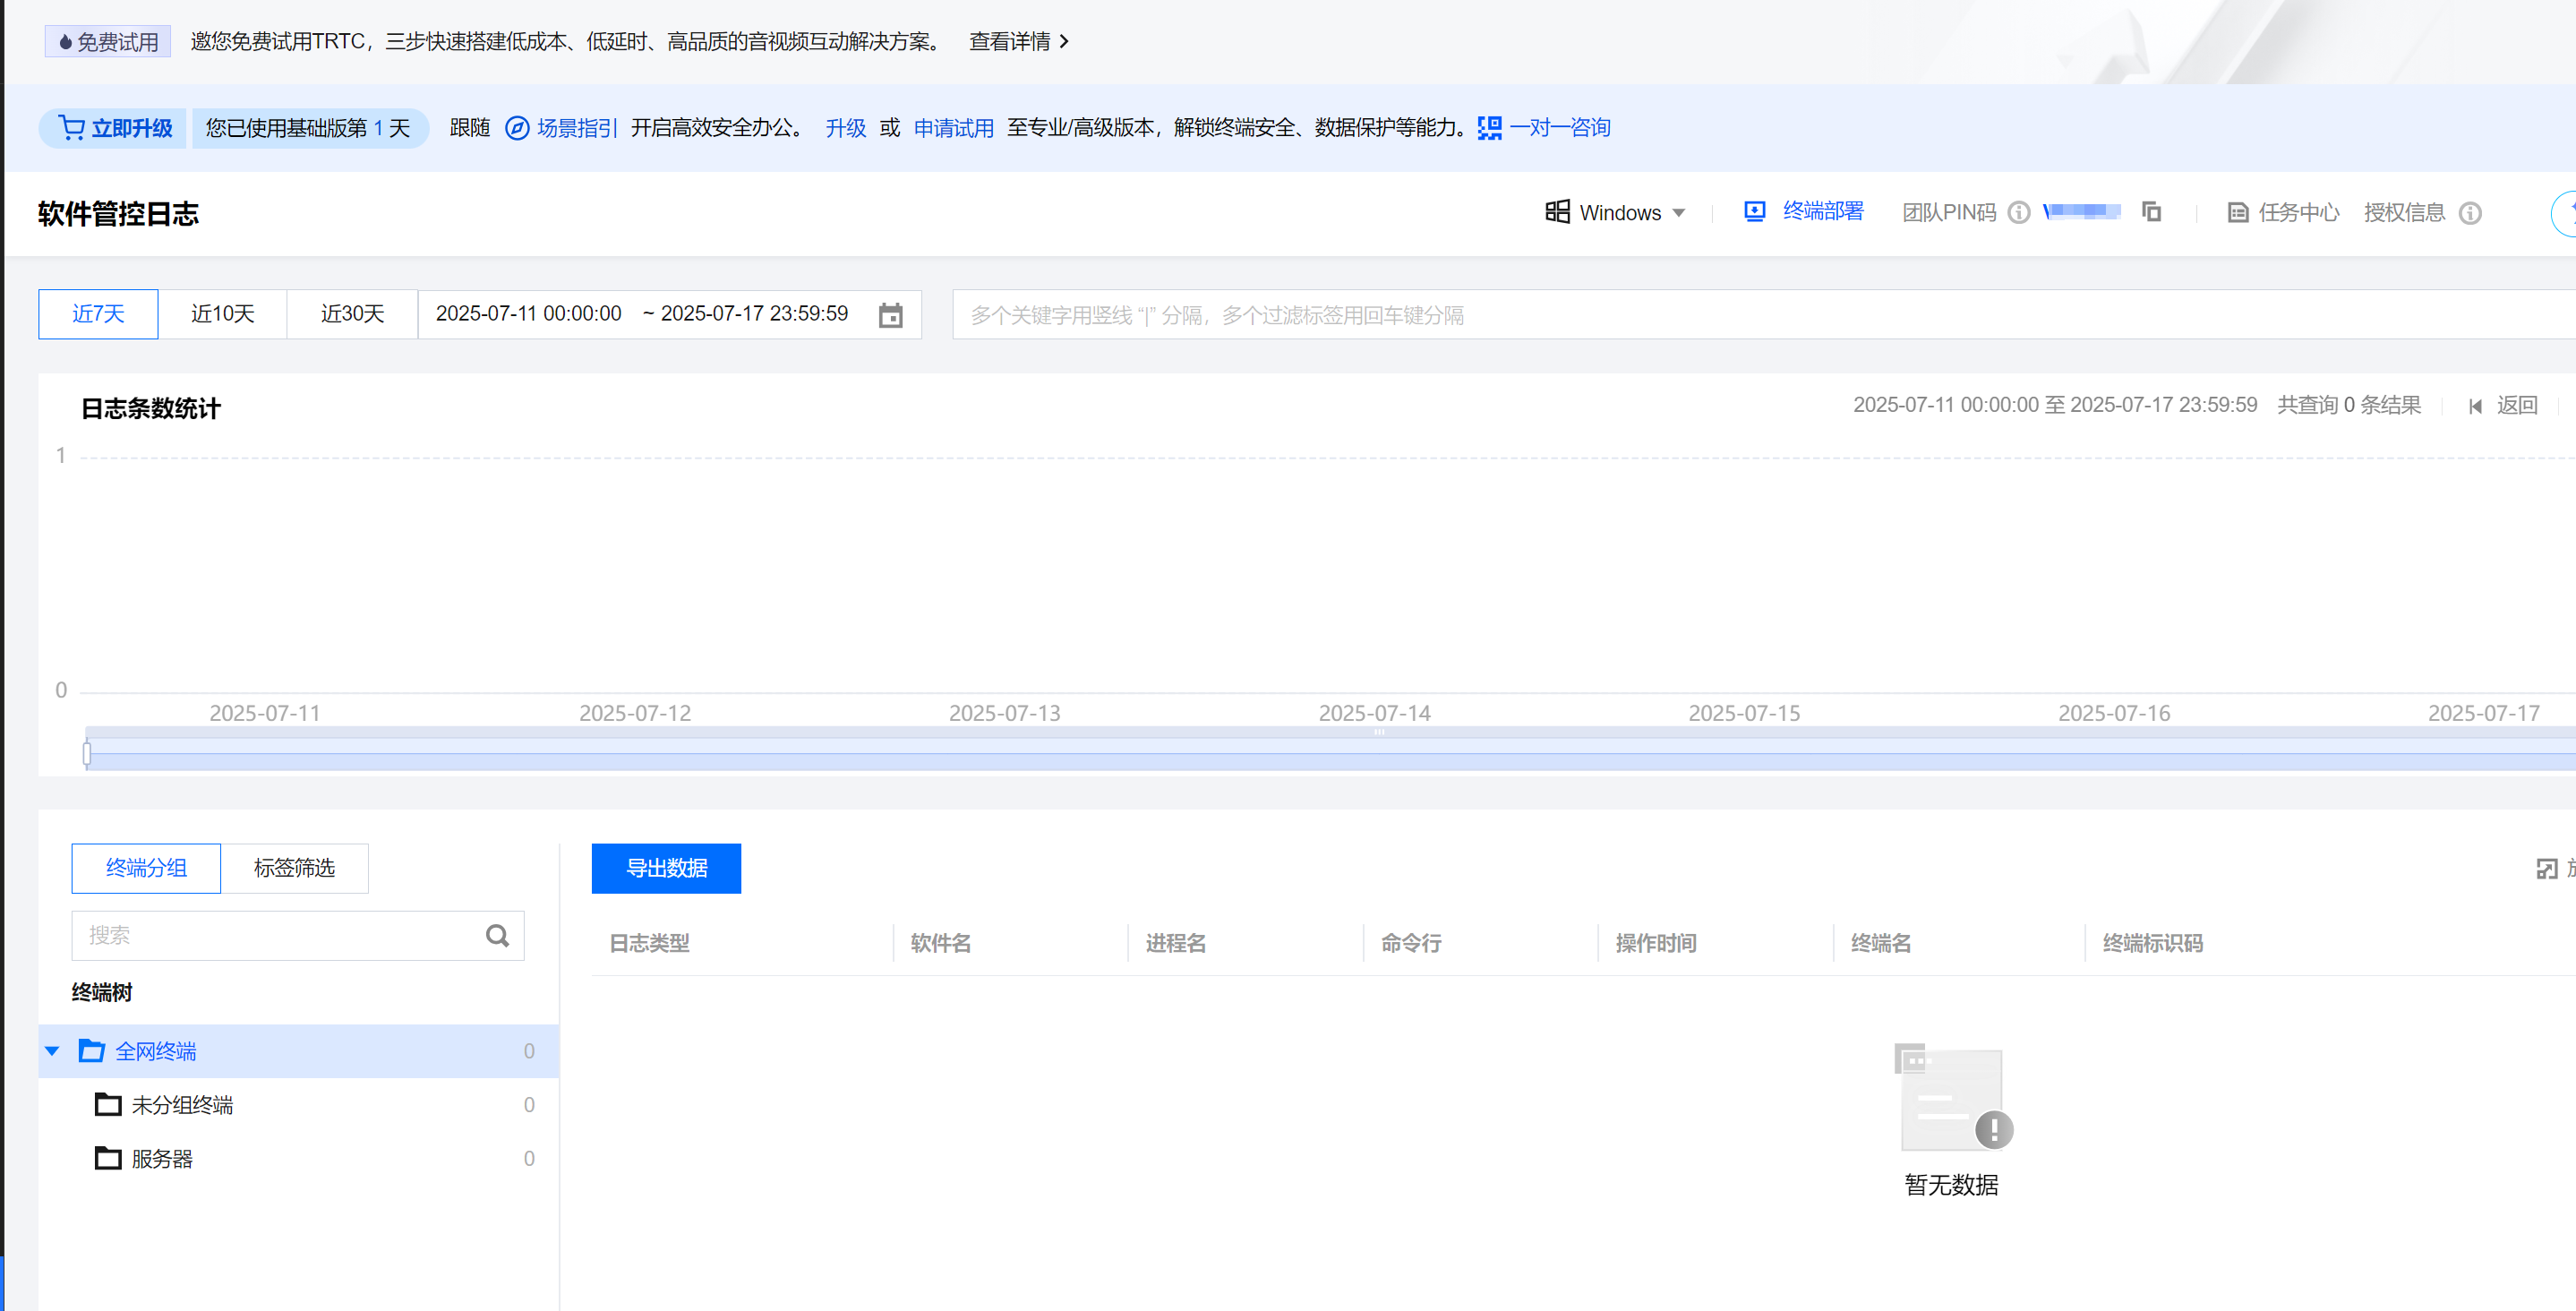Image resolution: width=2576 pixels, height=1311 pixels.
Task: Click the search magnifier in terminal search
Action: [497, 935]
